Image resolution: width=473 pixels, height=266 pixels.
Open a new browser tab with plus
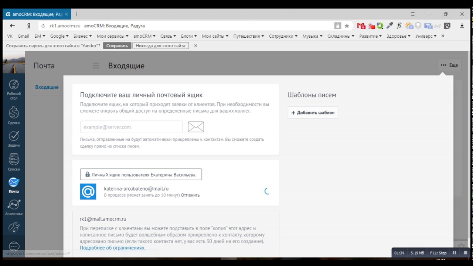pos(76,14)
